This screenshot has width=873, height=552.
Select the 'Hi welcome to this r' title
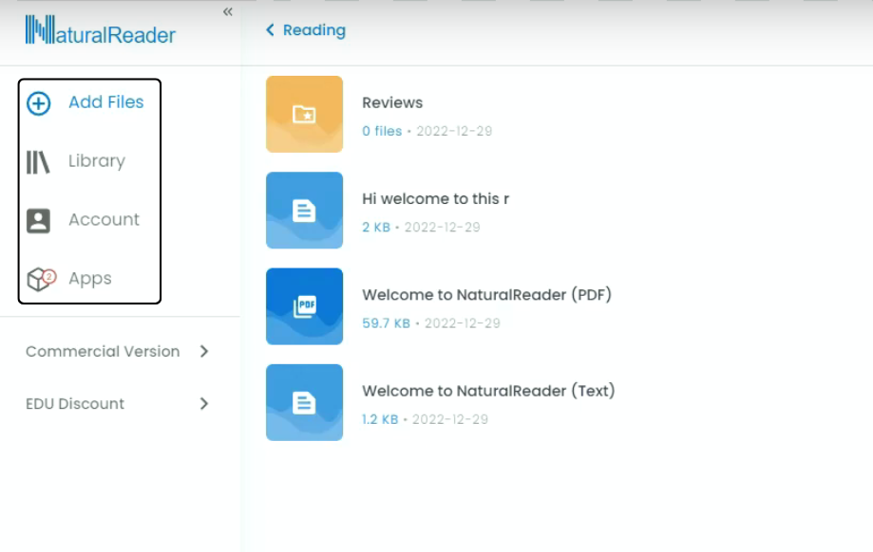point(435,199)
